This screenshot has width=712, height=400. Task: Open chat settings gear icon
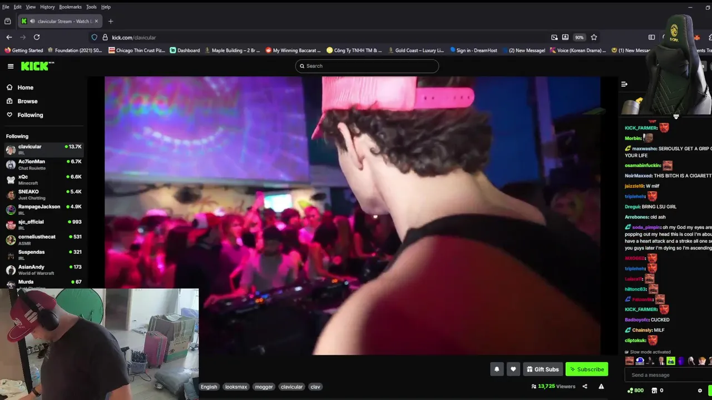(x=700, y=391)
